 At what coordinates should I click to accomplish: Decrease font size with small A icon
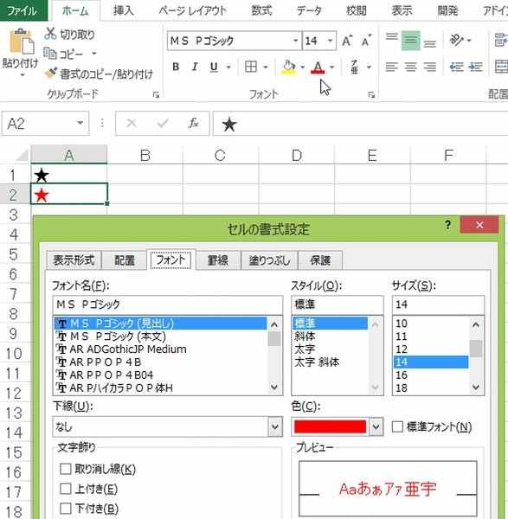click(367, 41)
